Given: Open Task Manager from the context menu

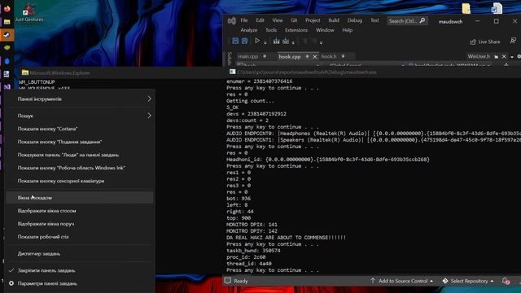Looking at the screenshot, I should click(x=81, y=254).
